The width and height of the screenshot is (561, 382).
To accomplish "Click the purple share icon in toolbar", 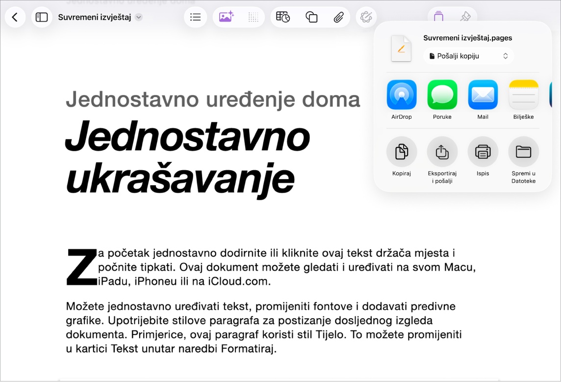I will point(438,17).
